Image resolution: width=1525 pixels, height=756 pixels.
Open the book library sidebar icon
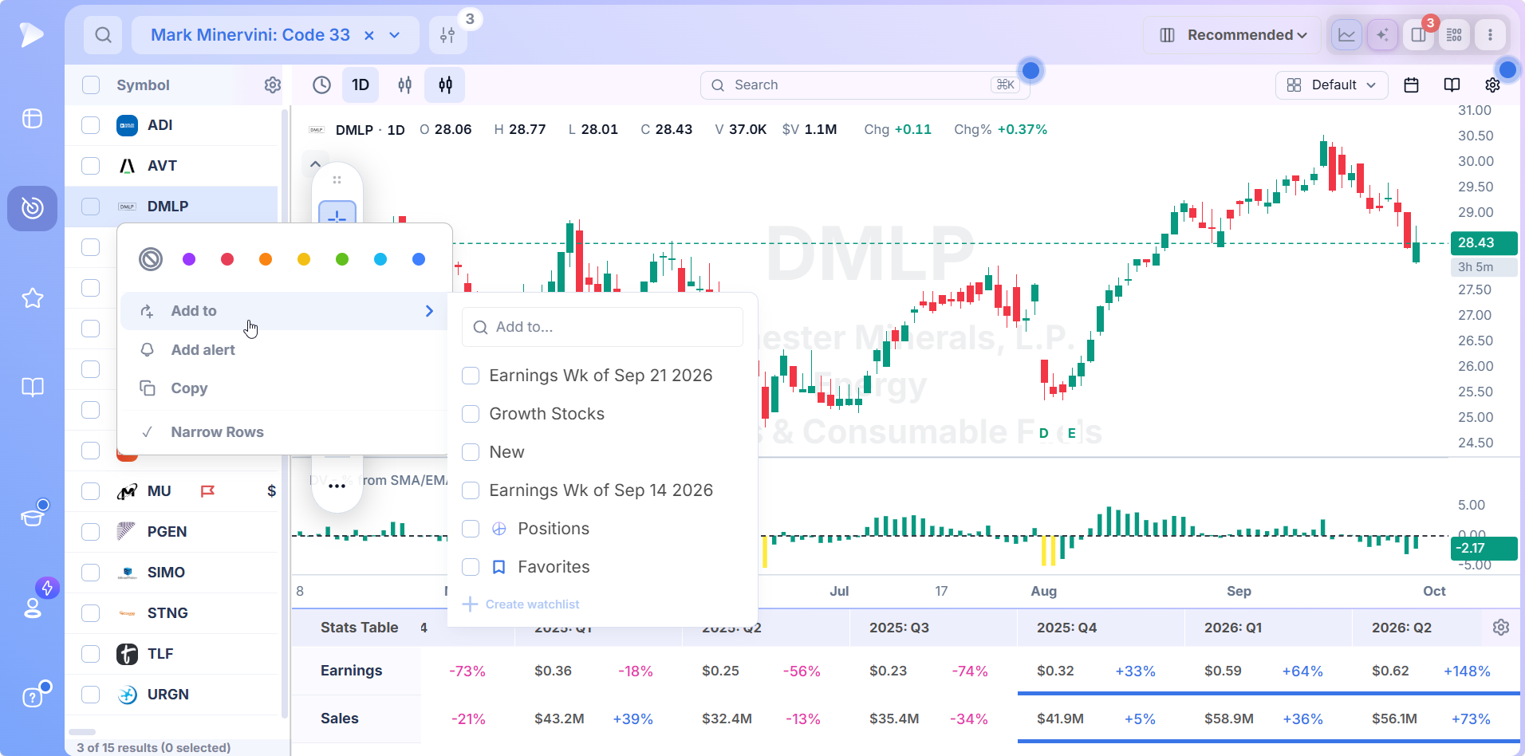coord(32,388)
